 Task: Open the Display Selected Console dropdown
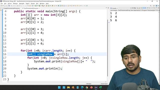(151, 8)
